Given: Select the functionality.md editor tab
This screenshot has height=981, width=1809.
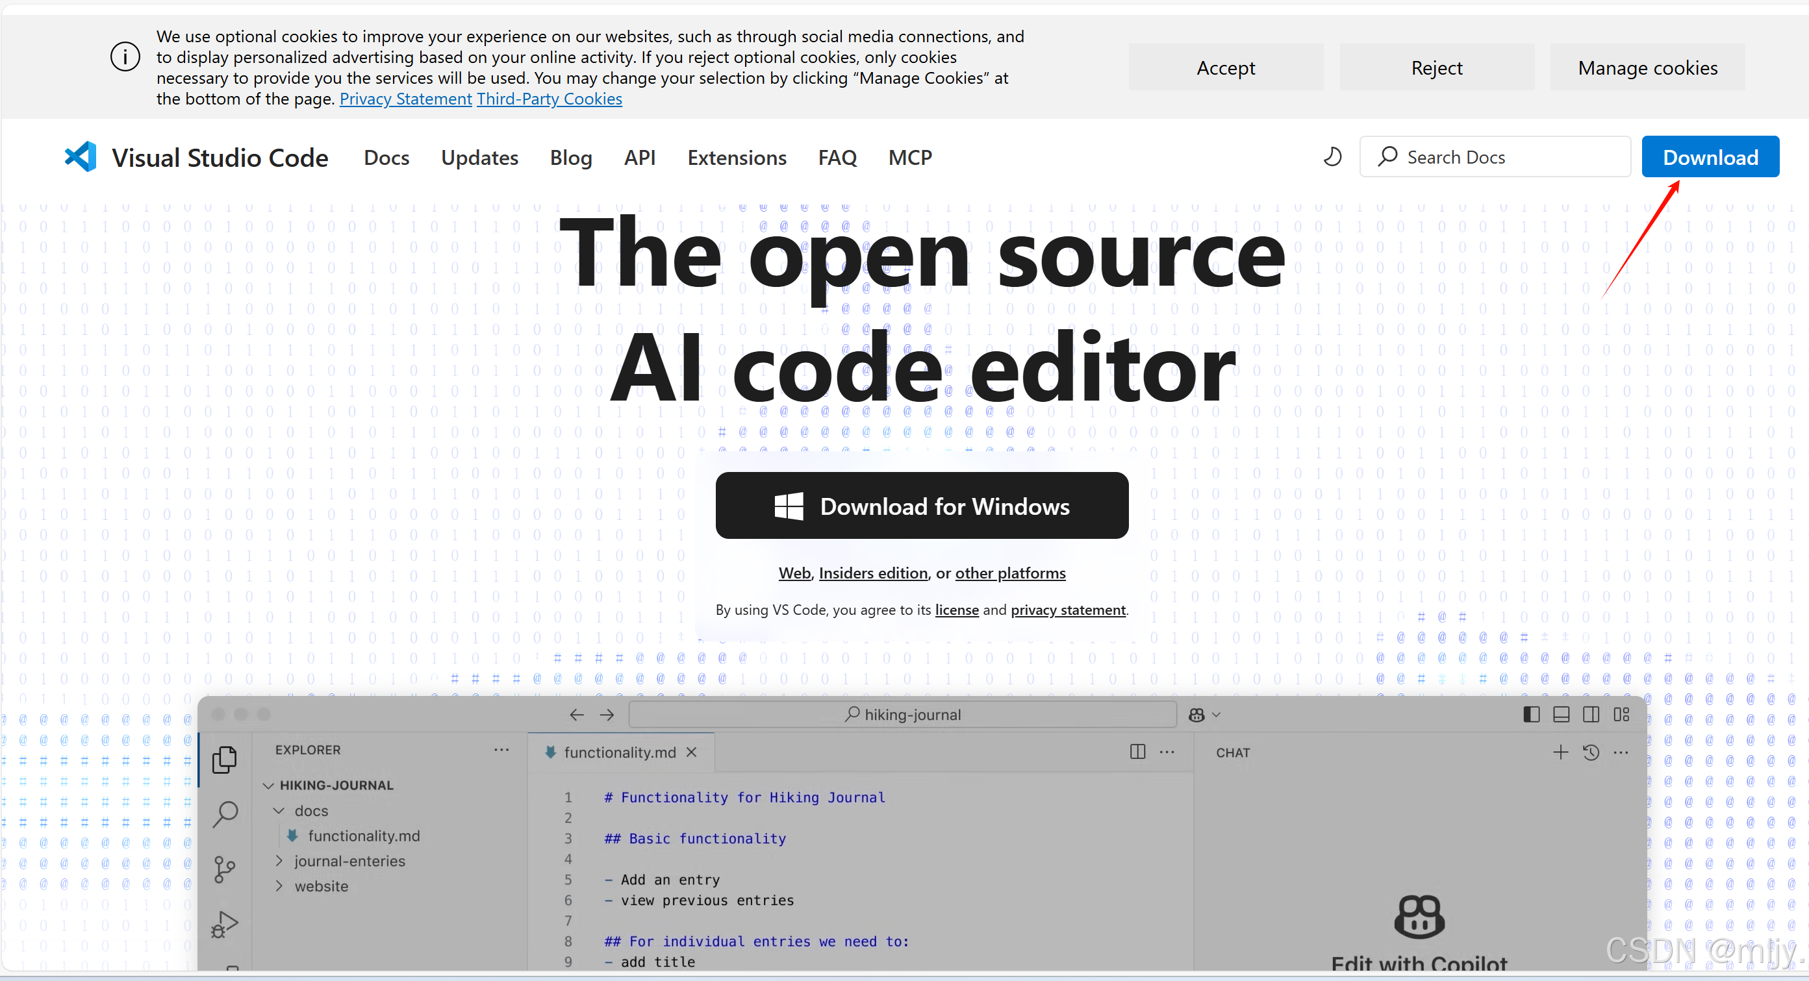Looking at the screenshot, I should [x=618, y=752].
